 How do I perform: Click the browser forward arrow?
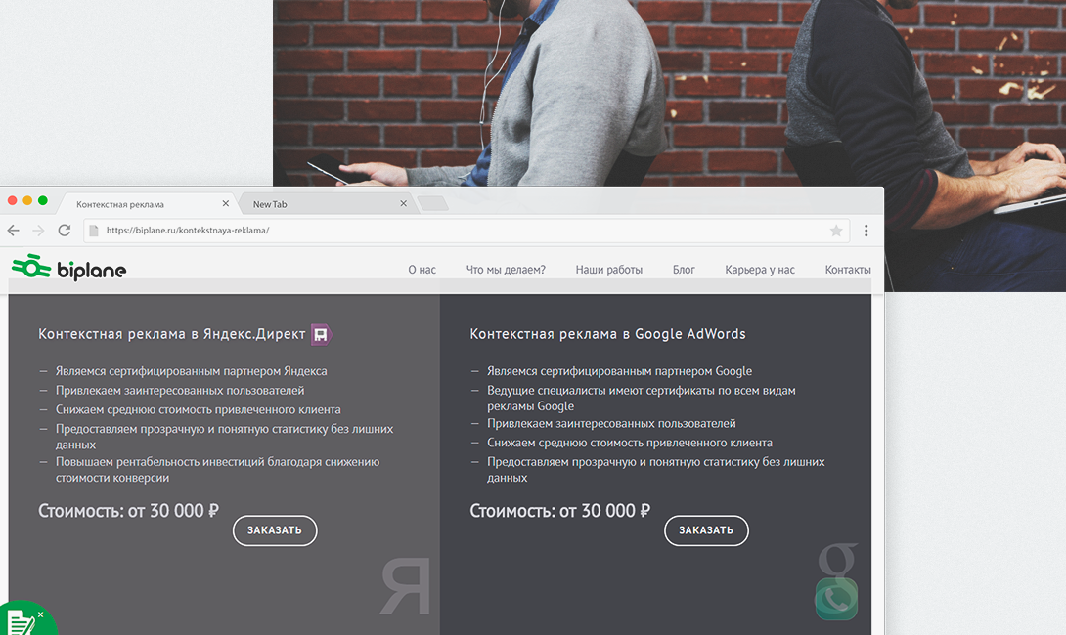(39, 231)
